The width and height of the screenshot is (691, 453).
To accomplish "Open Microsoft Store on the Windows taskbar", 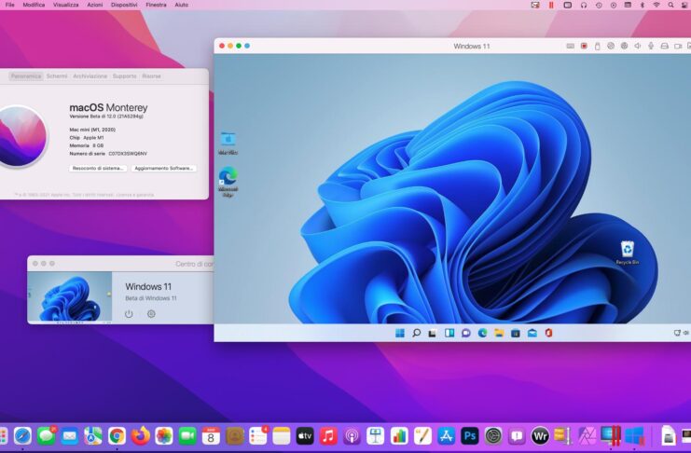I will (515, 333).
